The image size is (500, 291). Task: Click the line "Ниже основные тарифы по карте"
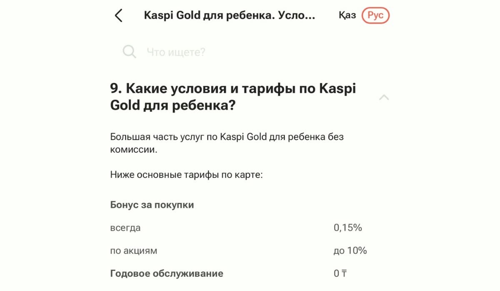click(187, 175)
